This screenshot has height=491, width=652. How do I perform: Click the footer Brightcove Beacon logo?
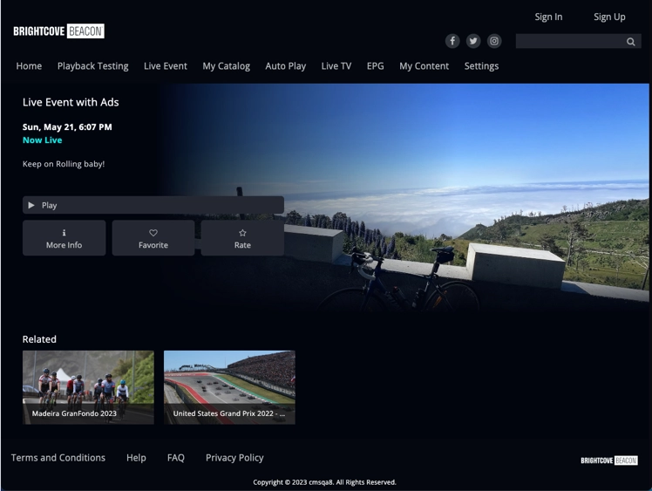(609, 460)
